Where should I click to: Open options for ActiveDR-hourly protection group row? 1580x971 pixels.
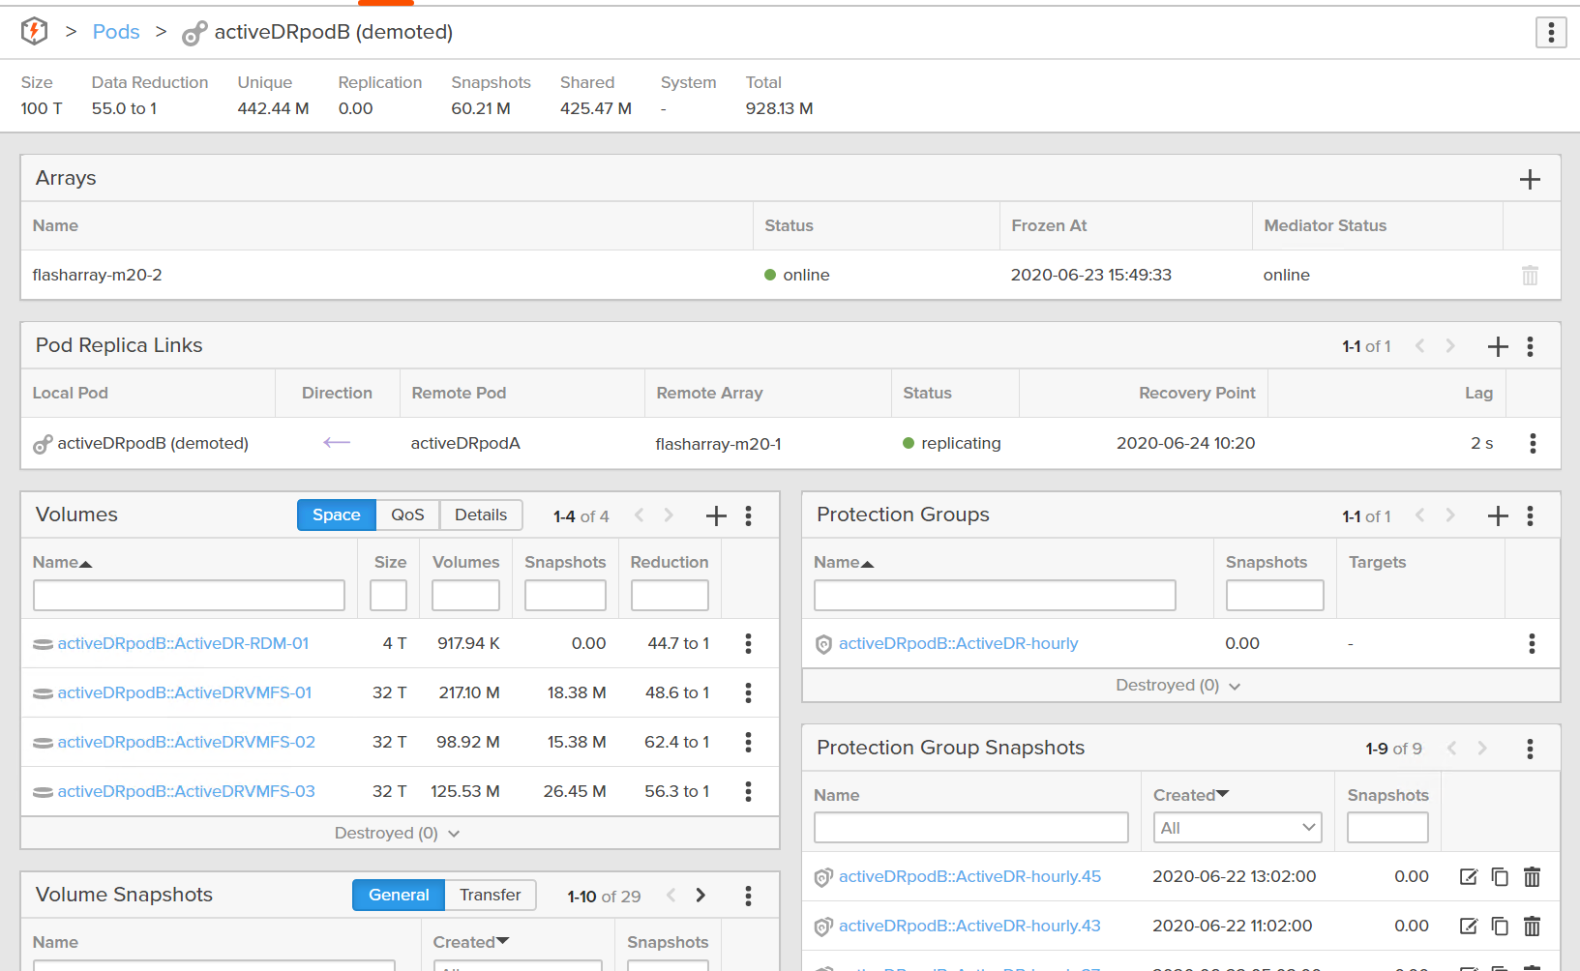(1532, 643)
